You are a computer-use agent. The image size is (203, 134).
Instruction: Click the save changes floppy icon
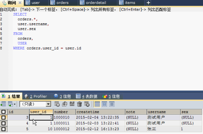(x=72, y=104)
